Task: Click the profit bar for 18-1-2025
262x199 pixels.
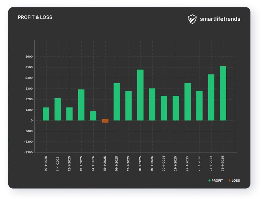Action: (x=140, y=95)
